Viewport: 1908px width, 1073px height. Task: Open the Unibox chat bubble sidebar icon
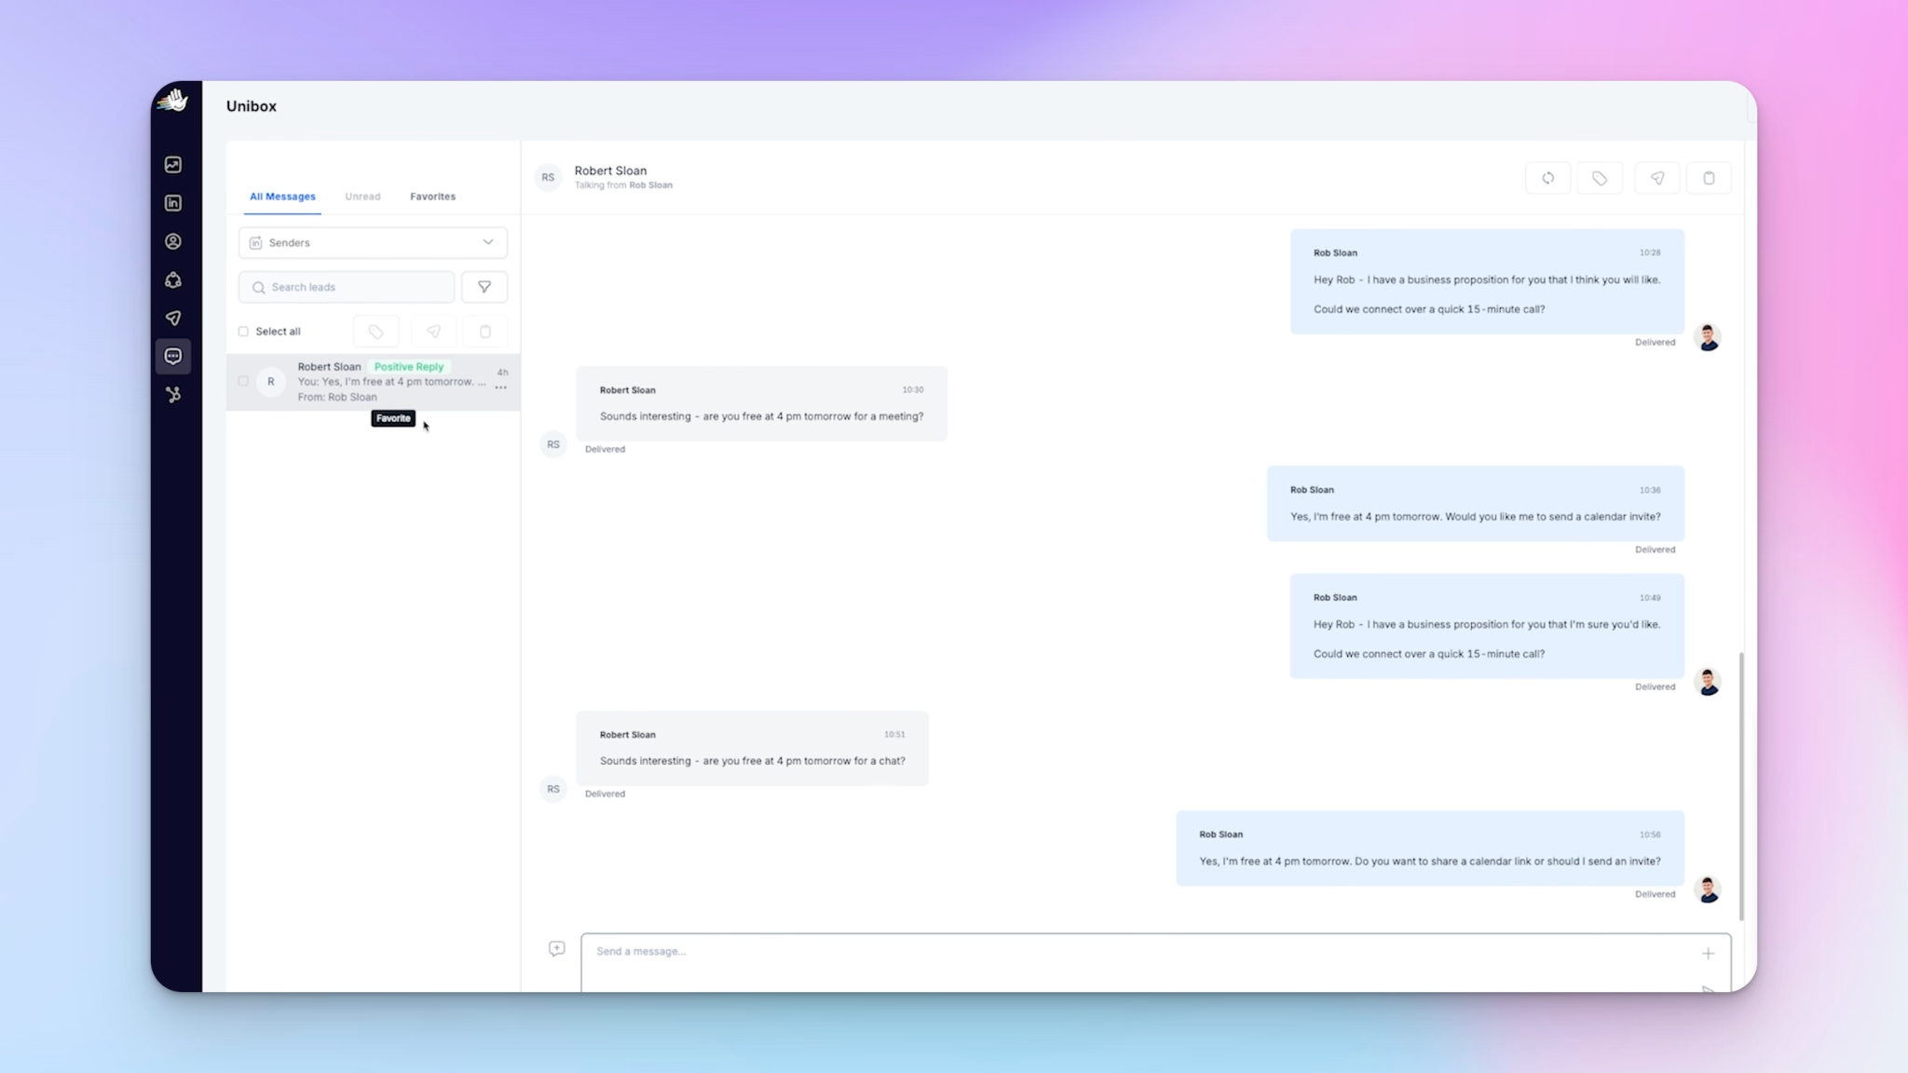173,356
